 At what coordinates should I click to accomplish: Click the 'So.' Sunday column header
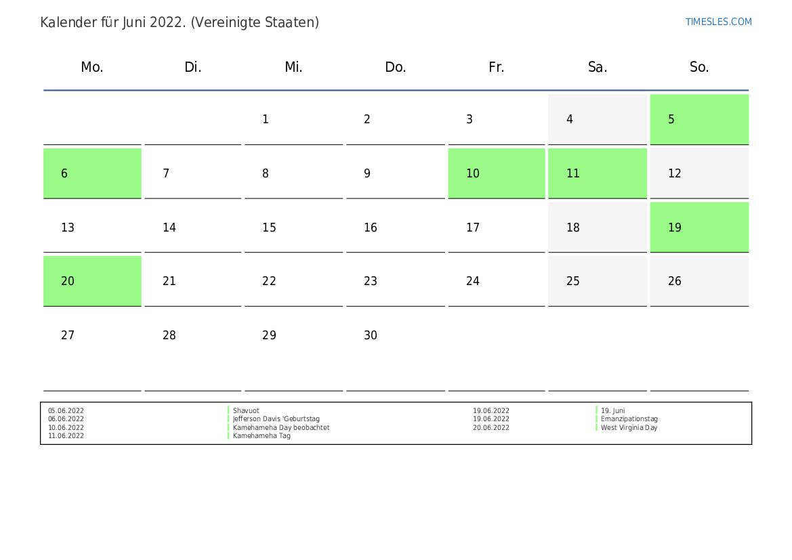click(x=699, y=67)
